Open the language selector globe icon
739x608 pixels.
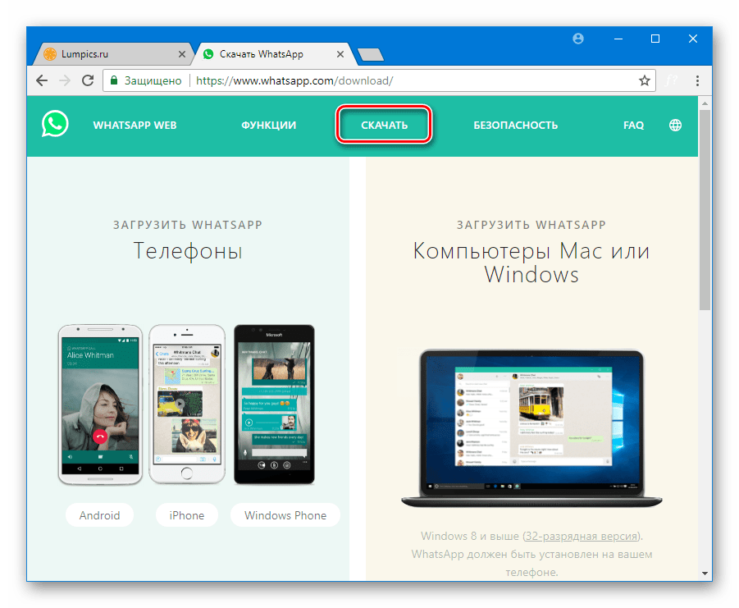pos(675,126)
